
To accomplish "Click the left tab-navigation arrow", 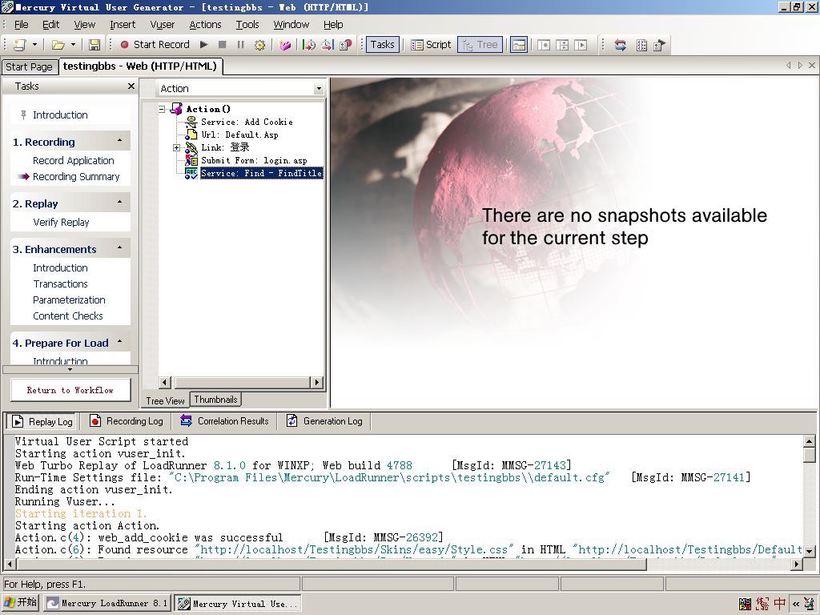I will pos(789,66).
